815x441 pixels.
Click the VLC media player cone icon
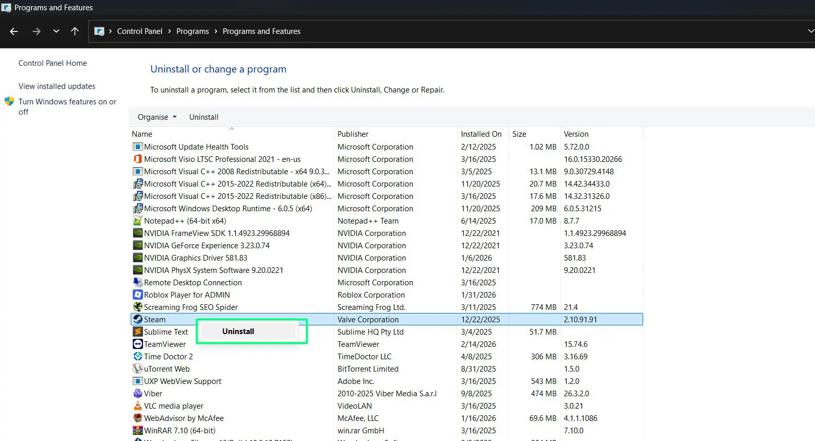coord(138,406)
